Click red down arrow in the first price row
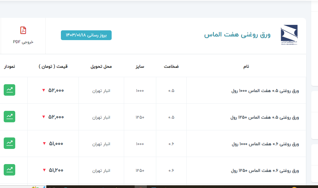 coord(43,90)
